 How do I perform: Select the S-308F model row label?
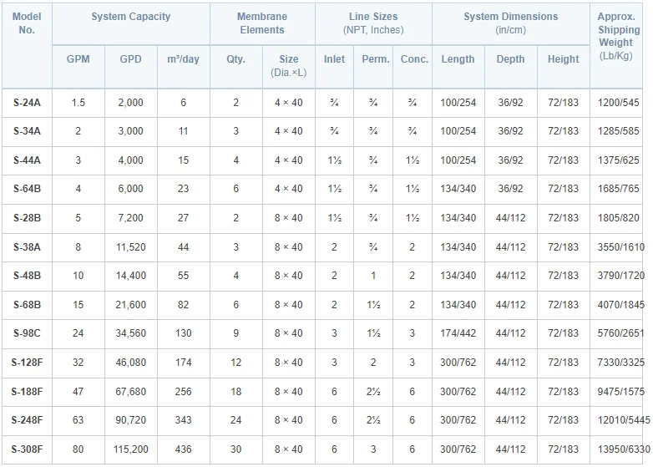click(27, 449)
